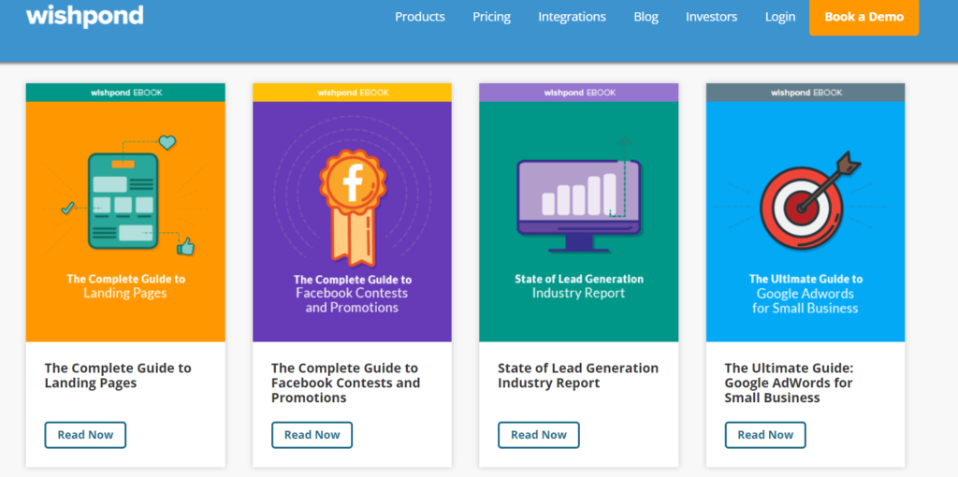Image resolution: width=958 pixels, height=477 pixels.
Task: Click the card heading "The Complete Guide to Landing Pages"
Action: click(118, 376)
